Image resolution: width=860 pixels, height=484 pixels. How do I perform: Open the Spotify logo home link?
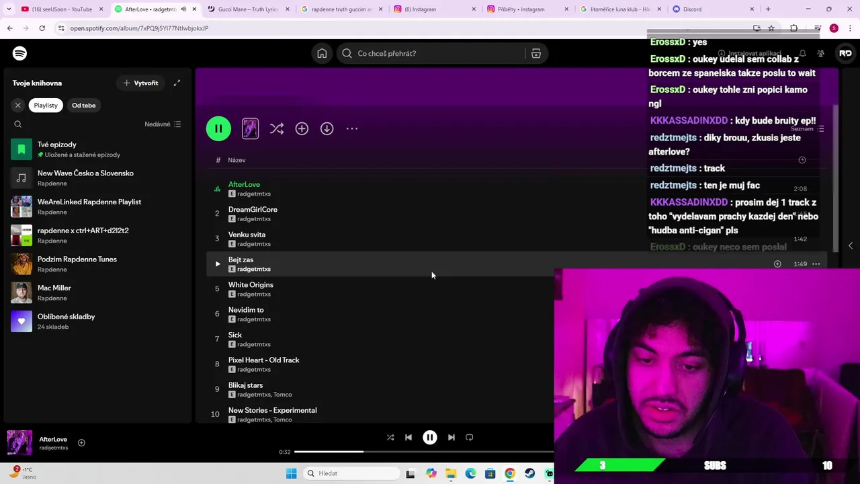coord(19,53)
